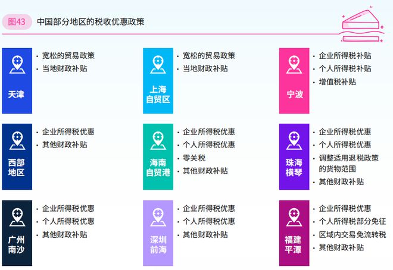Click the location pin icon above 广州南沙

(x=17, y=217)
